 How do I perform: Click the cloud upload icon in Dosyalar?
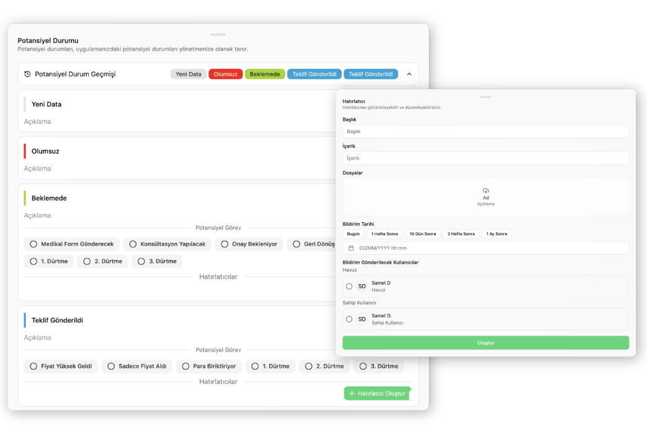(485, 190)
